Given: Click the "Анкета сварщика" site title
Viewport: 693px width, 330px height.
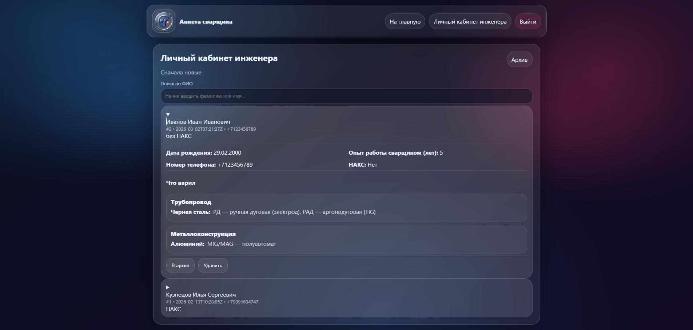Looking at the screenshot, I should (x=206, y=22).
